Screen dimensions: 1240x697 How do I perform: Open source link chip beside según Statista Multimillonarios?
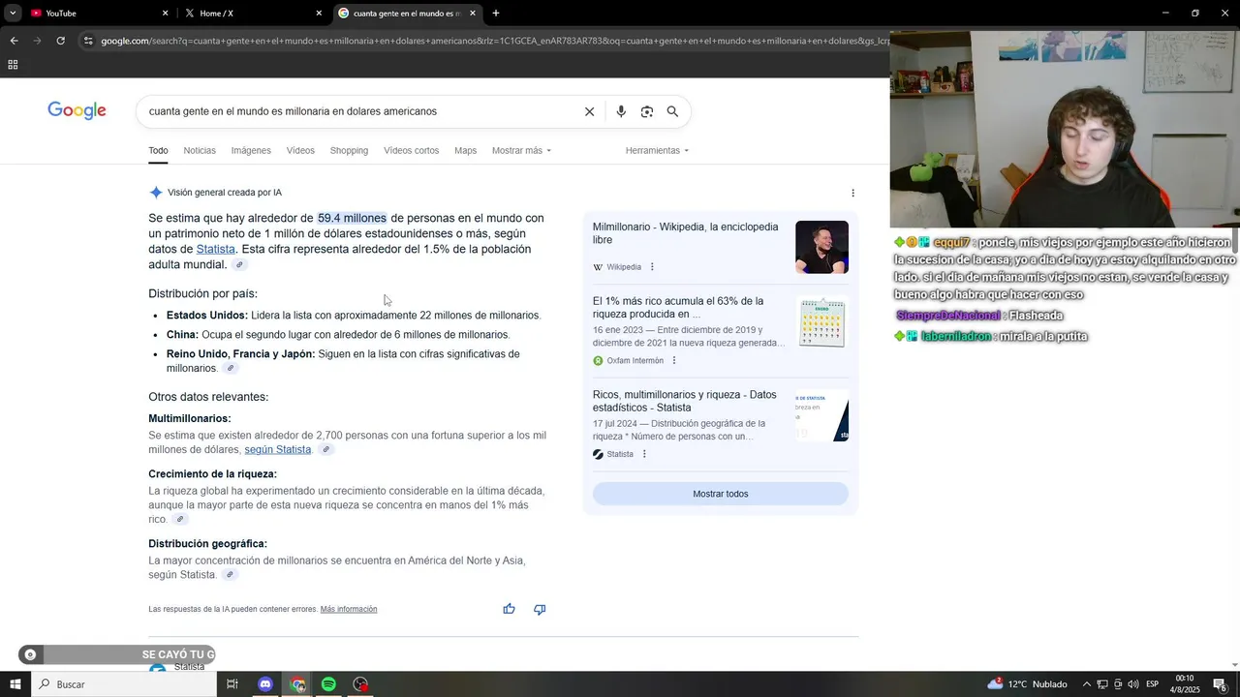[326, 450]
